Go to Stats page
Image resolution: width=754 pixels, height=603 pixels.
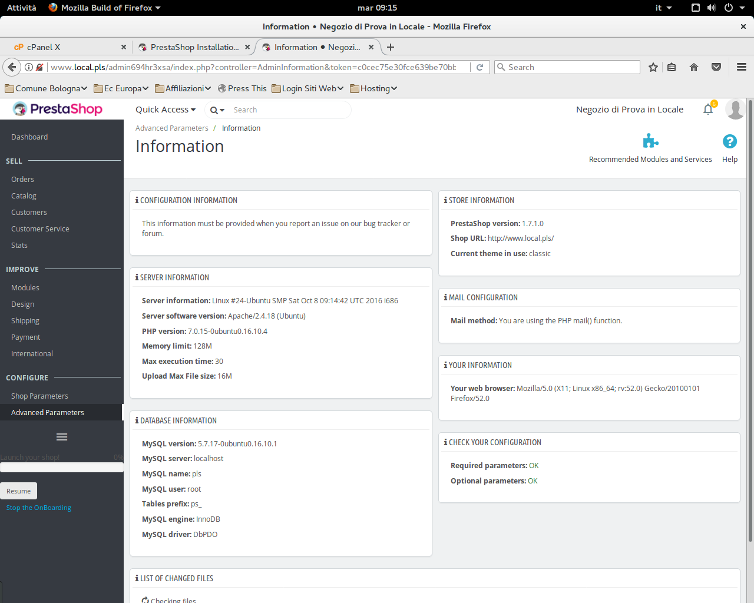(x=19, y=245)
